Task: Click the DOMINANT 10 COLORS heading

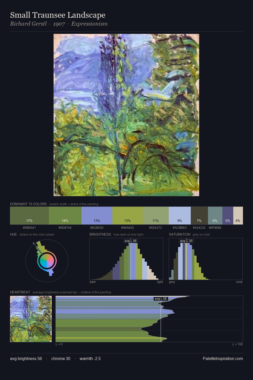Action: pyautogui.click(x=28, y=204)
